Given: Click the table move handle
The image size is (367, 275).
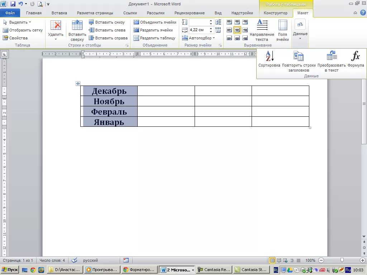Looking at the screenshot, I should pyautogui.click(x=78, y=83).
